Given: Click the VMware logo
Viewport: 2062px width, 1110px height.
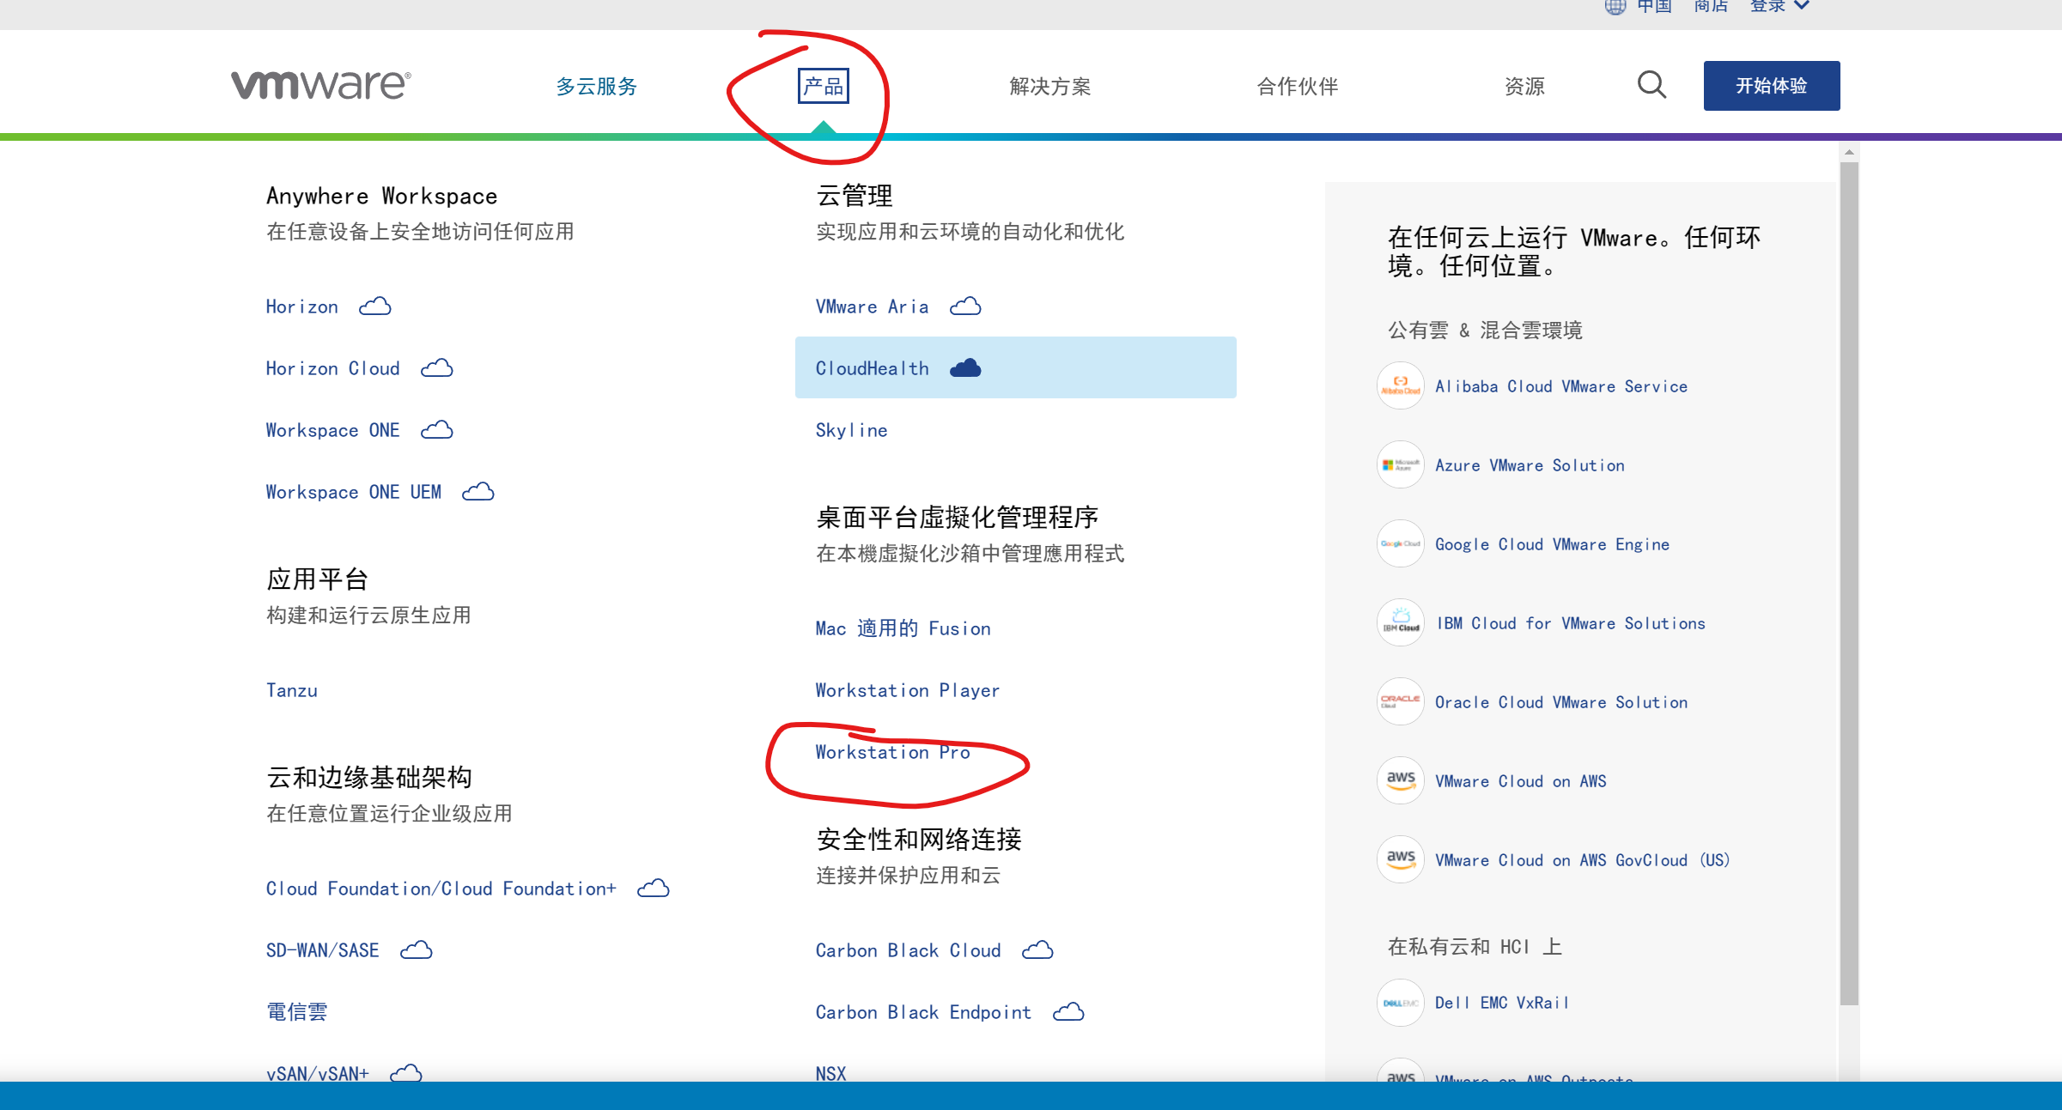Looking at the screenshot, I should pyautogui.click(x=321, y=85).
